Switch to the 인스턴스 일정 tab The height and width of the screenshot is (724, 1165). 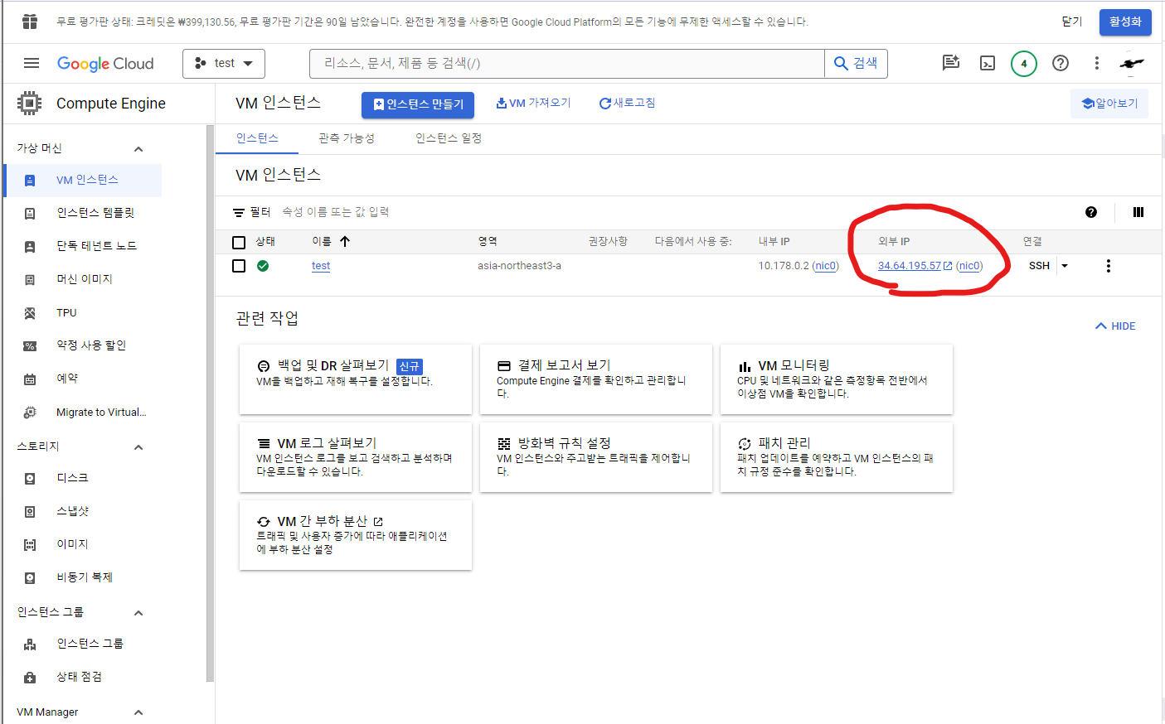(449, 138)
